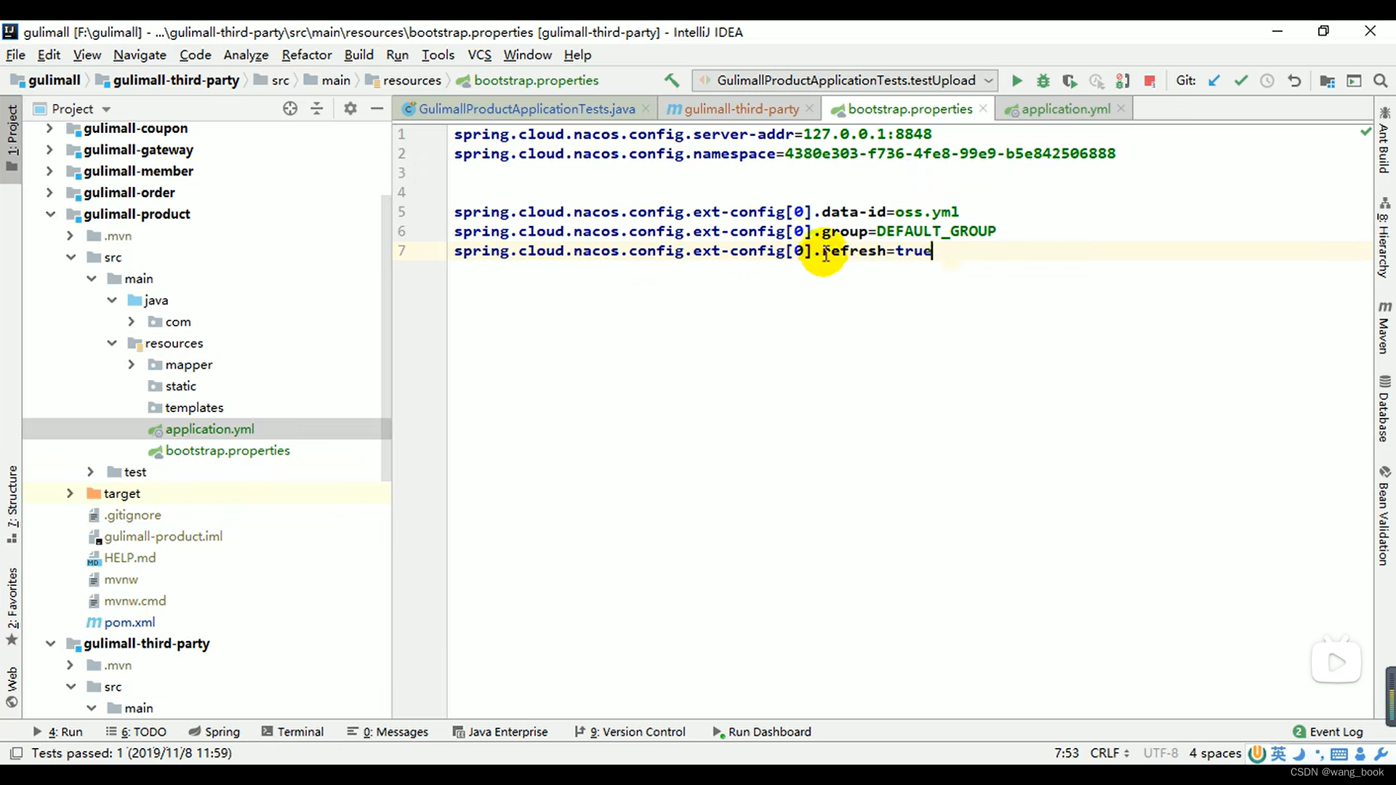Click the inspection green checkmark in editor

pyautogui.click(x=1365, y=132)
